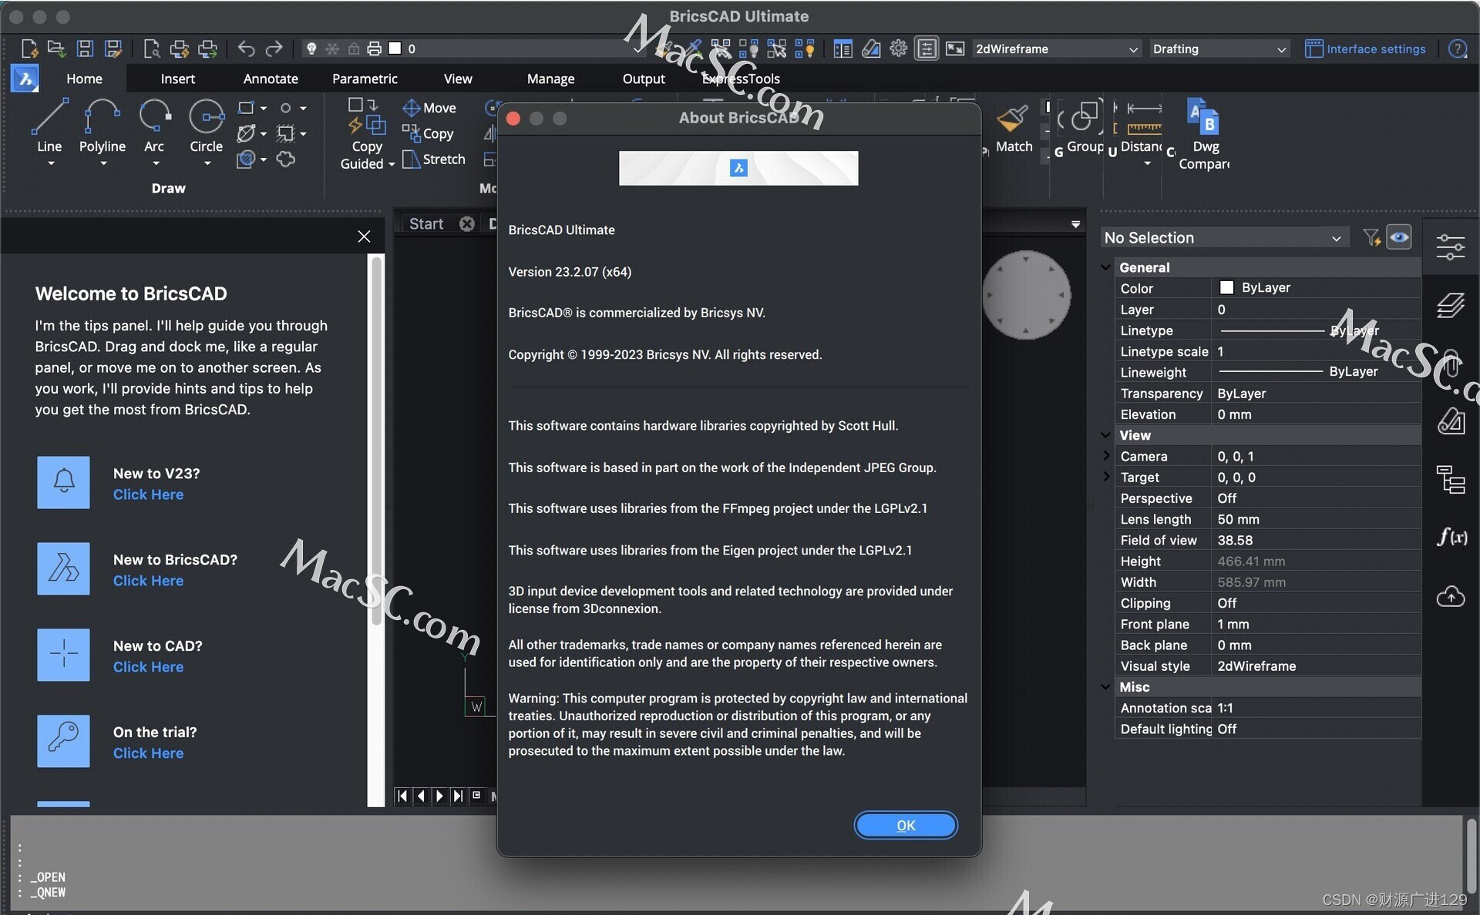Viewport: 1480px width, 915px height.
Task: Toggle the quick select filter icon in Properties
Action: [x=1371, y=237]
